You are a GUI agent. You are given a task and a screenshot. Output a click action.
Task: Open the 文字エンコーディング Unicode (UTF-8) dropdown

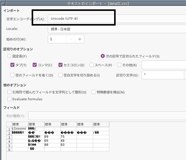(117, 19)
